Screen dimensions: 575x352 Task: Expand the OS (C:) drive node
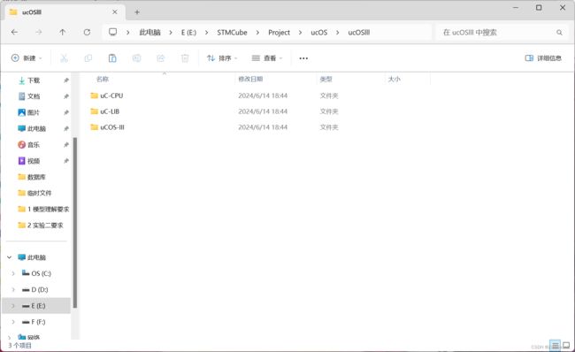click(x=13, y=273)
